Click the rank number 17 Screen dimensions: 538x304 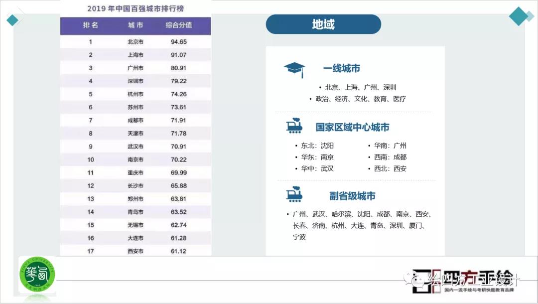(x=91, y=251)
